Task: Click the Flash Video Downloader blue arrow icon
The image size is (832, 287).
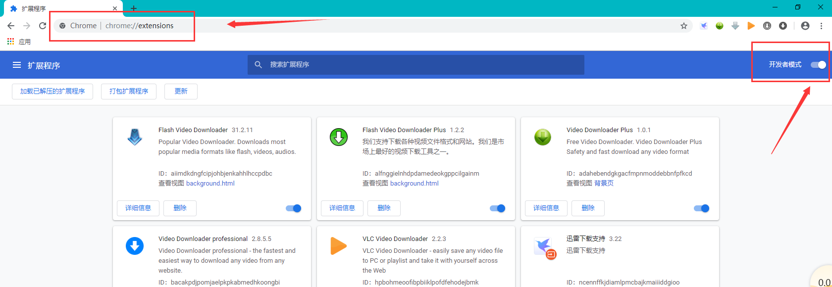Action: pyautogui.click(x=135, y=137)
